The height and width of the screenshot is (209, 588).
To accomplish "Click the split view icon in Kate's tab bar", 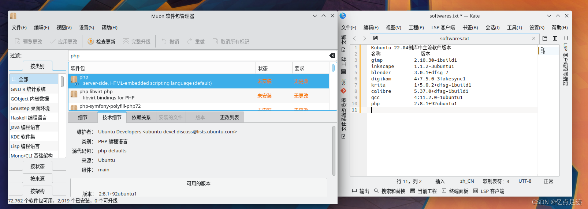I will coord(555,38).
